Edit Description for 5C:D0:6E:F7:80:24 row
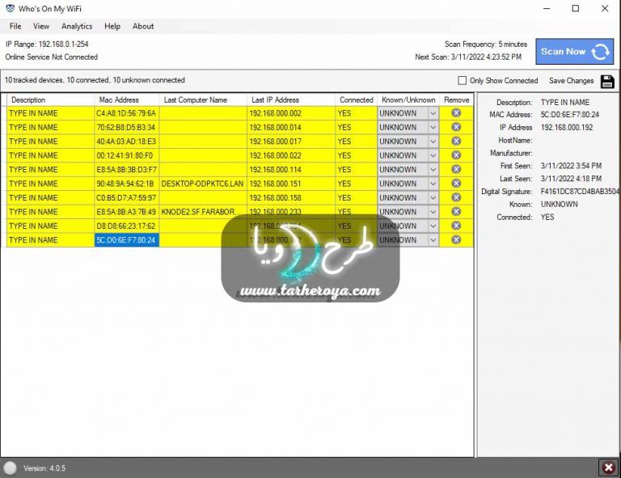The width and height of the screenshot is (621, 478). tap(50, 240)
